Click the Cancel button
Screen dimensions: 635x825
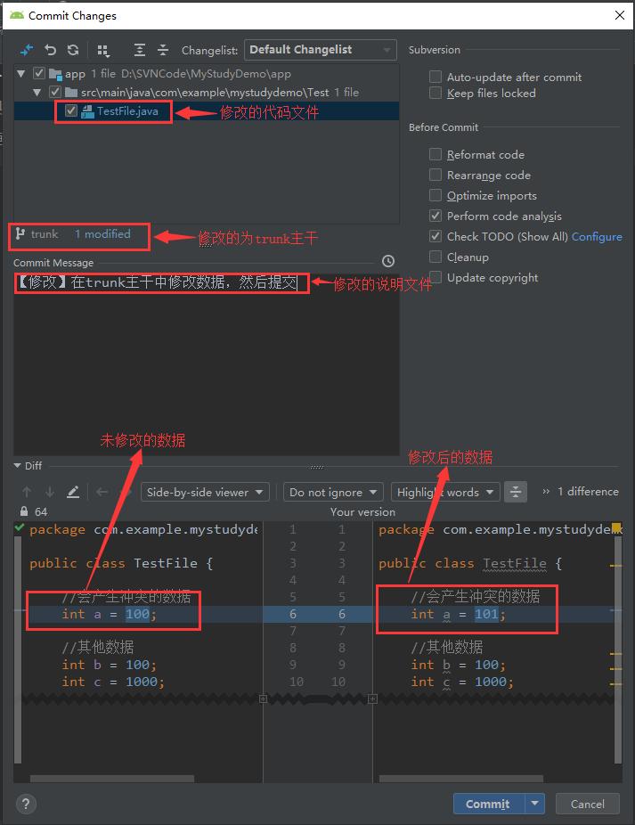(x=588, y=804)
